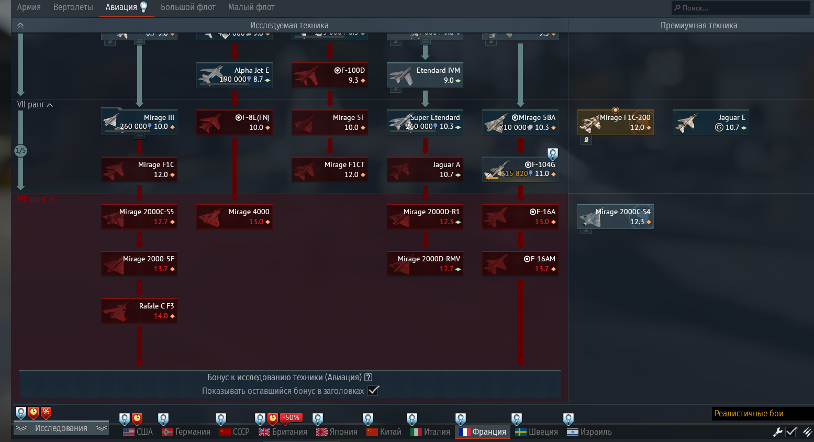The width and height of the screenshot is (814, 442).
Task: Switch to the Германия nation tab
Action: click(186, 432)
